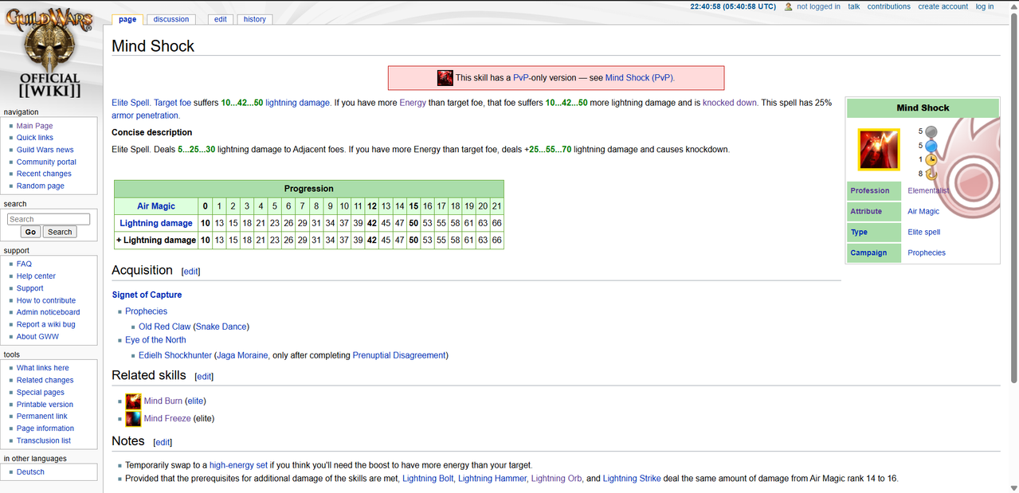Open Air Magic header in Progression table
Image resolution: width=1019 pixels, height=493 pixels.
pos(156,206)
